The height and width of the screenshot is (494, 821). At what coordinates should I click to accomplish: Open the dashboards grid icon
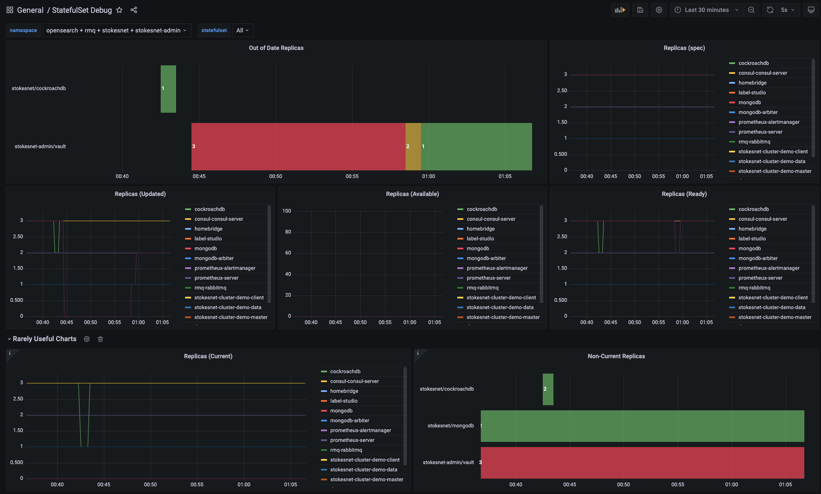(x=9, y=10)
